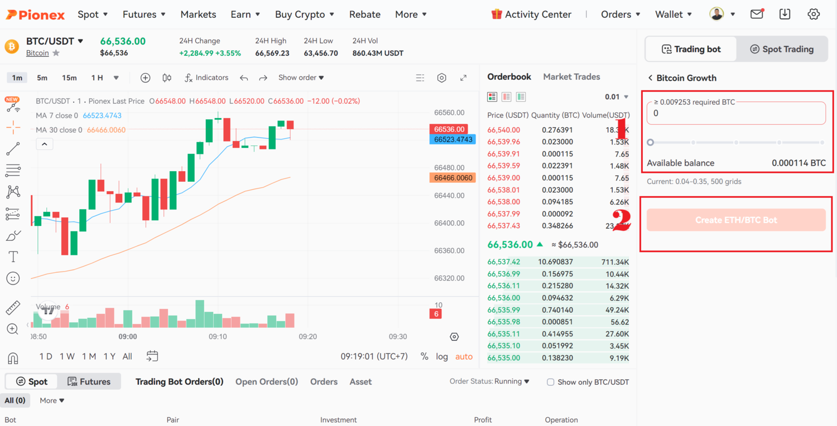Viewport: 837px width, 426px height.
Task: Open the date range calendar icon
Action: click(152, 356)
